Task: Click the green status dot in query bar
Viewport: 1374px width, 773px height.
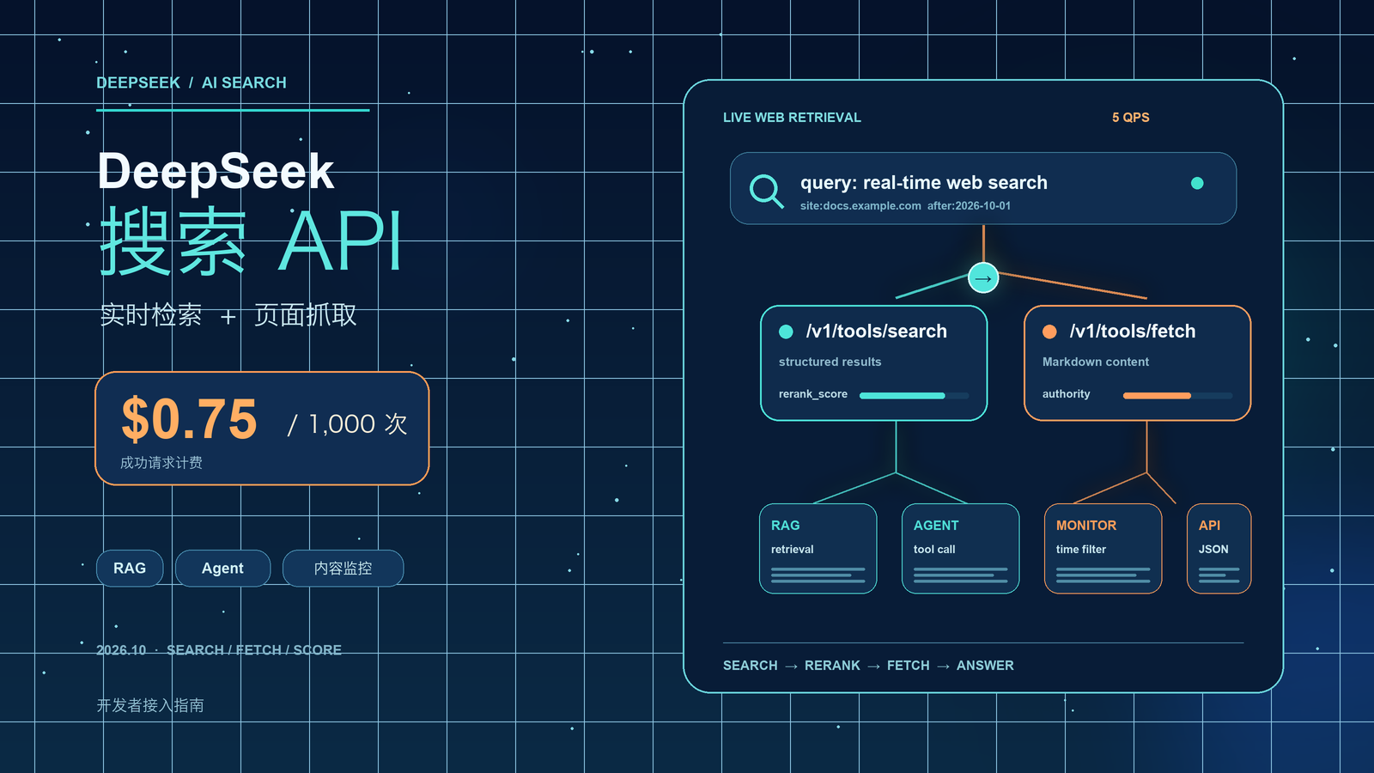Action: coord(1197,183)
